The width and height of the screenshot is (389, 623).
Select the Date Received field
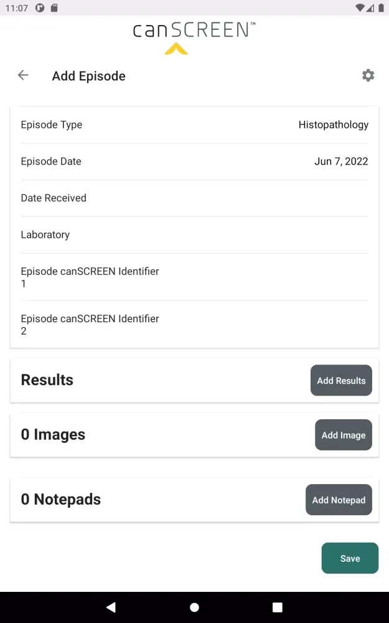(x=194, y=197)
